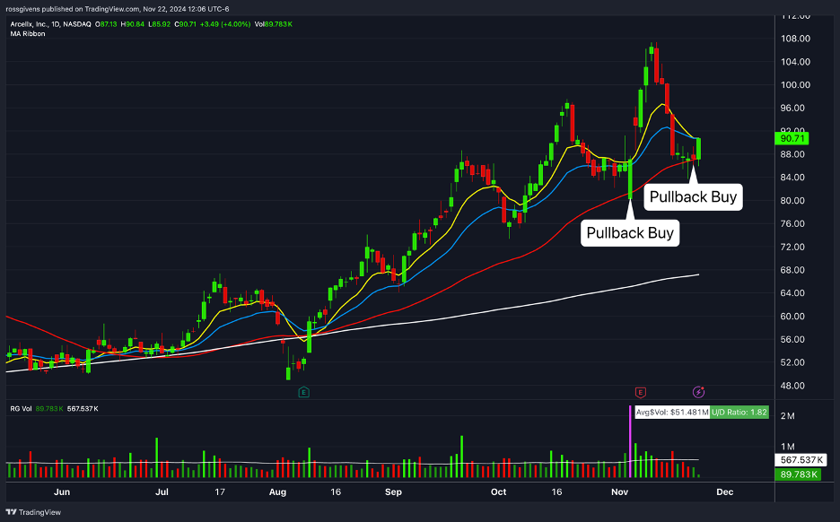Viewport: 840px width, 522px height.
Task: Click the Aug date axis label
Action: [277, 492]
